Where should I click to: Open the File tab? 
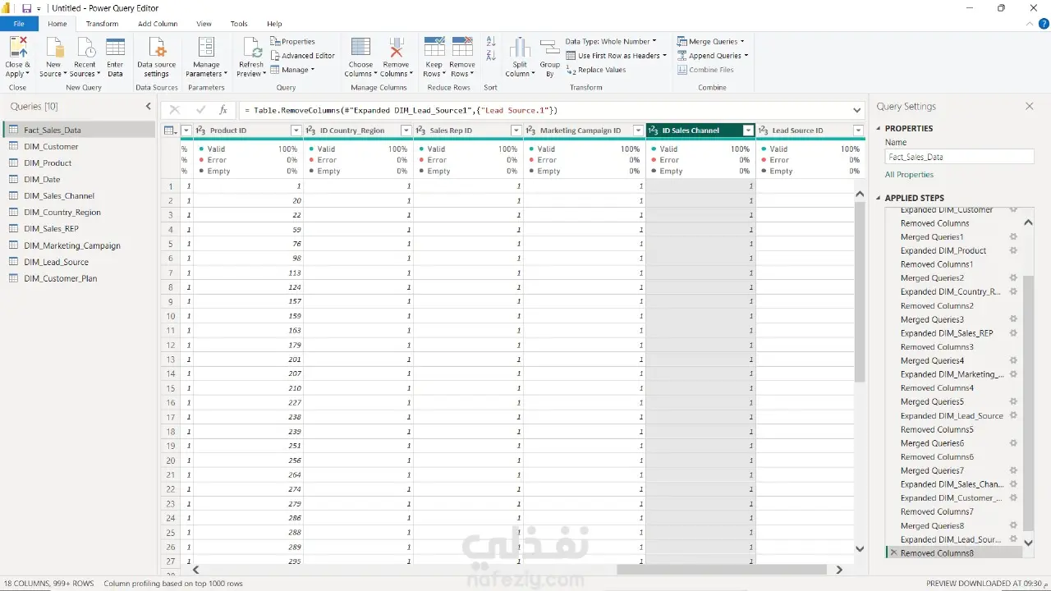(19, 24)
